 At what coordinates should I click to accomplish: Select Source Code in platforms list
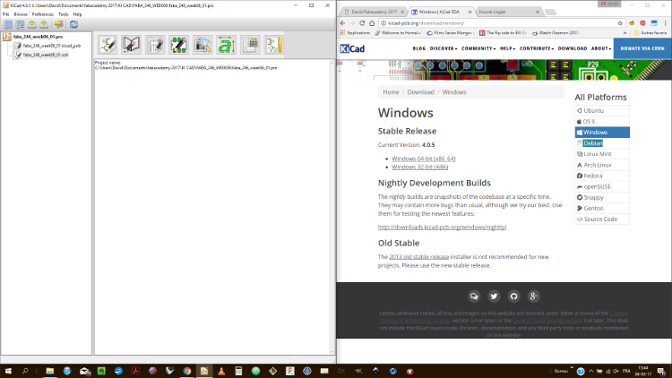pos(602,219)
